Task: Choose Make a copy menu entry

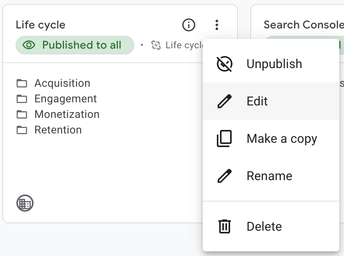Action: click(x=282, y=139)
